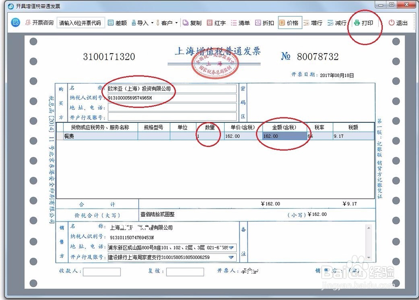This screenshot has width=419, height=300.
Task: Click the 税额 cell showing 9.17
Action: click(x=353, y=136)
